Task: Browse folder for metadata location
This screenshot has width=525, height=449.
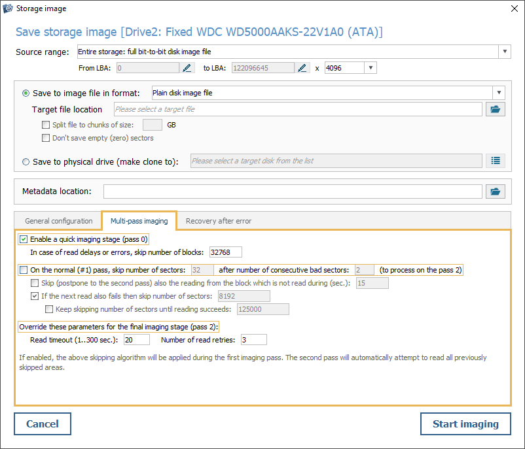Action: [x=496, y=191]
